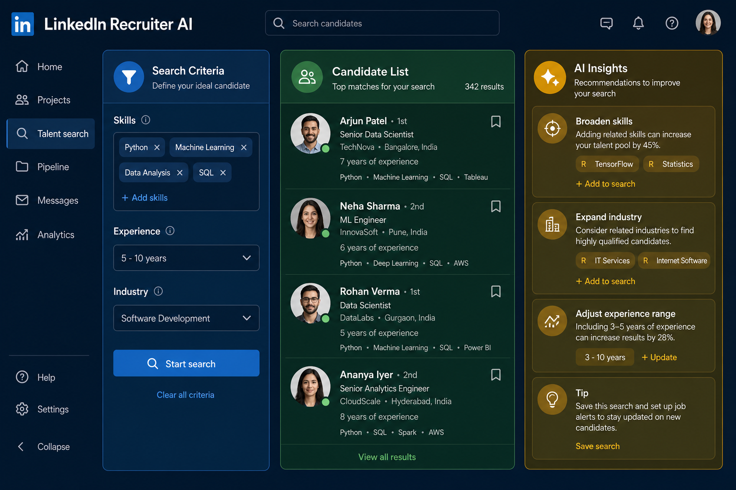Screen dimensions: 736x490
Task: Click the Expand industry building icon
Action: pos(552,224)
